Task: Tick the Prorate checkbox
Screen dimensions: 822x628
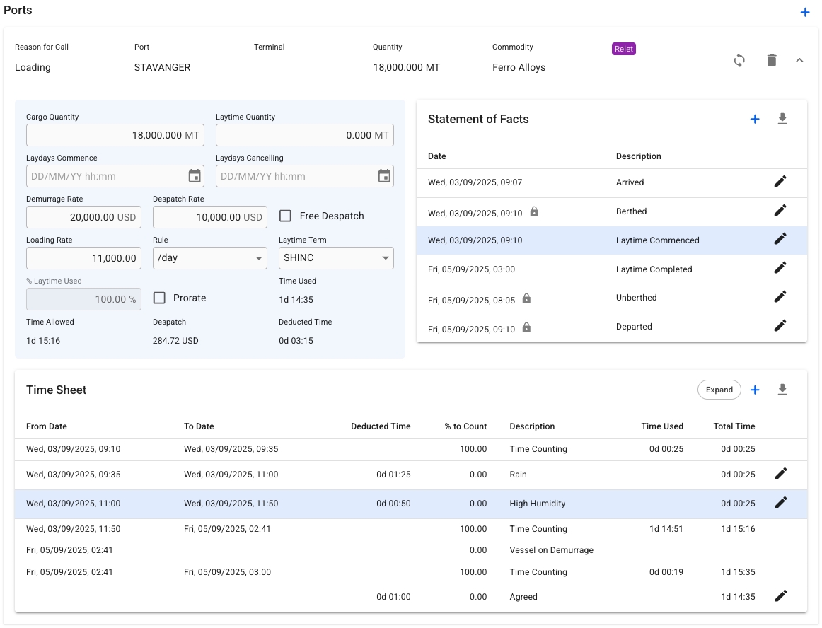Action: 160,298
